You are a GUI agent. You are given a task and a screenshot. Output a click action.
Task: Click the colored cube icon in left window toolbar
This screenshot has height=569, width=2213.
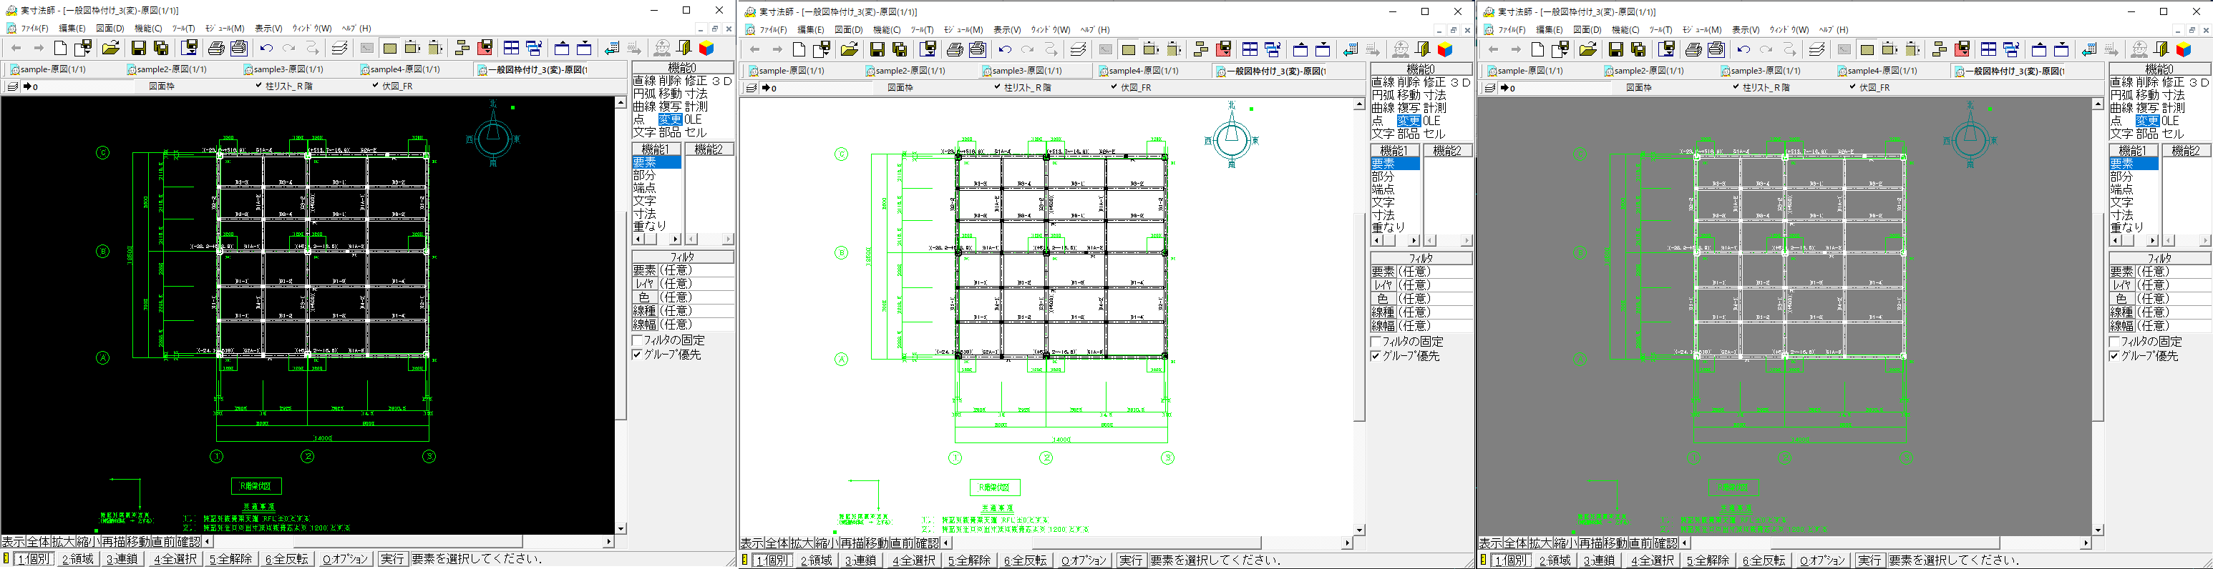coord(707,48)
